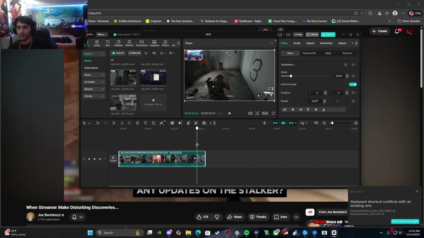Image resolution: width=424 pixels, height=238 pixels.
Task: Add a marker on the timeline
Action: click(x=145, y=123)
